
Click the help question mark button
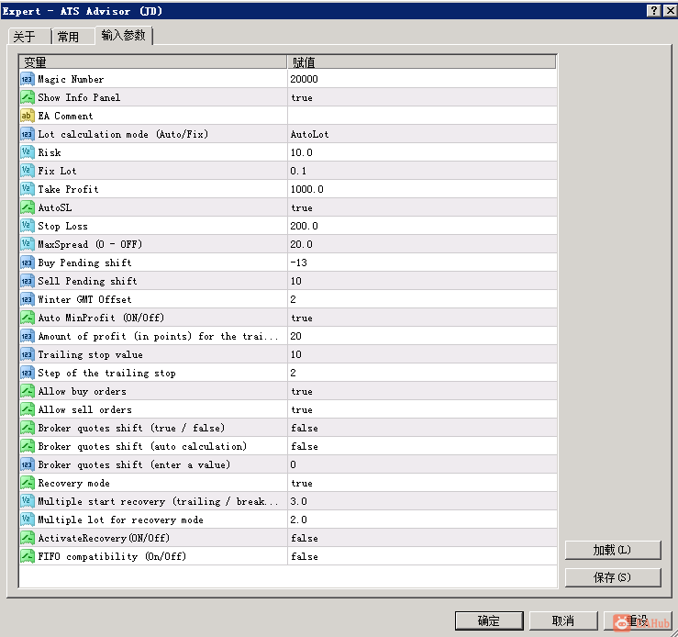click(653, 10)
